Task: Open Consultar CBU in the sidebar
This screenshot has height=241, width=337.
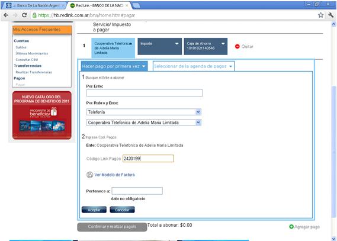Action: (27, 59)
